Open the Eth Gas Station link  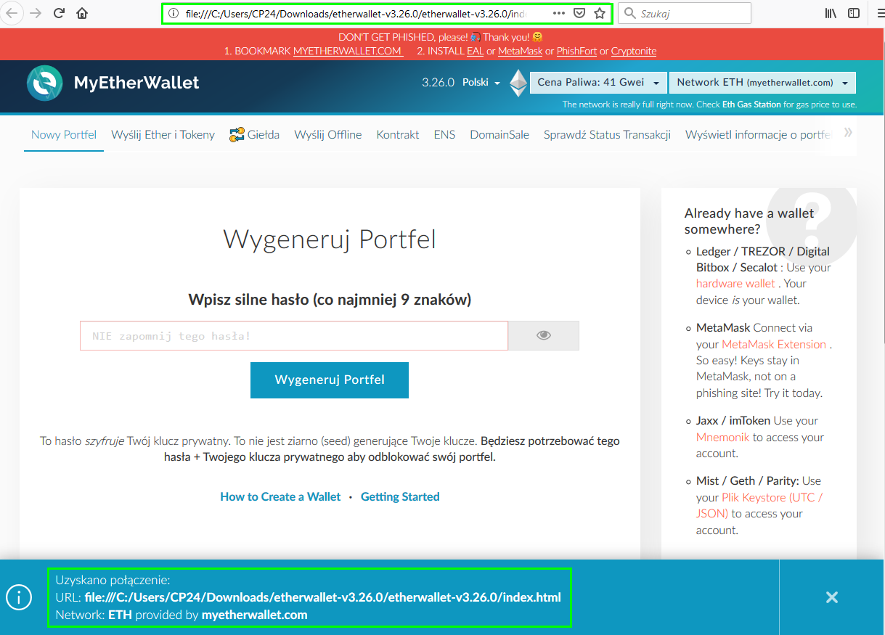pos(751,105)
